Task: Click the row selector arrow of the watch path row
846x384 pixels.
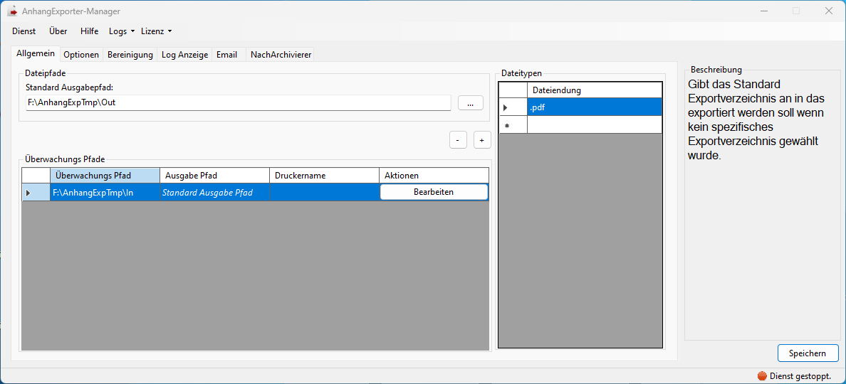Action: (x=36, y=192)
